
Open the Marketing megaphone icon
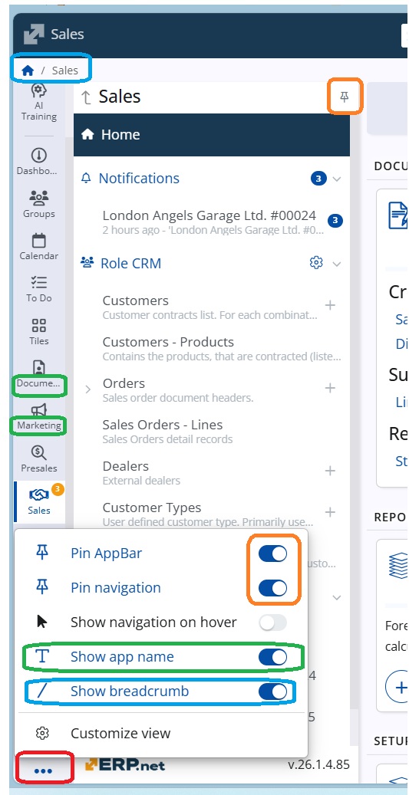pos(39,409)
